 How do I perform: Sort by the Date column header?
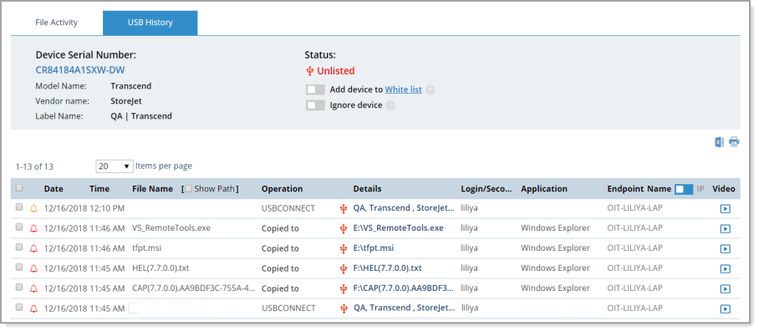point(53,189)
